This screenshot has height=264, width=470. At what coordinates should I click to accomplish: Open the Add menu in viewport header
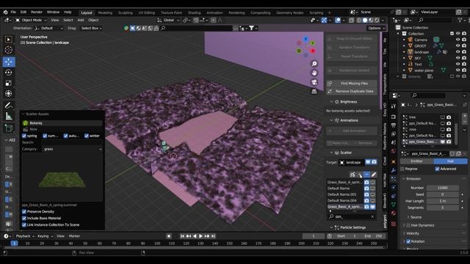81,20
